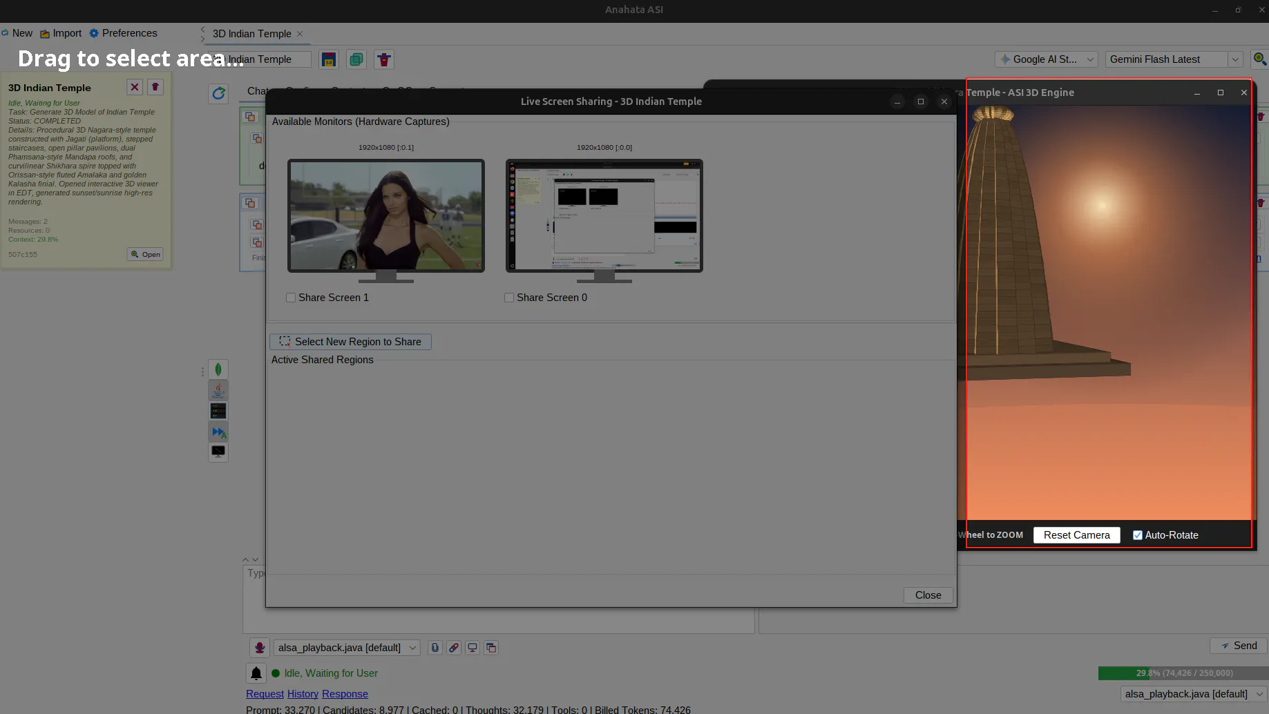Click the link chain icon near input

point(454,648)
